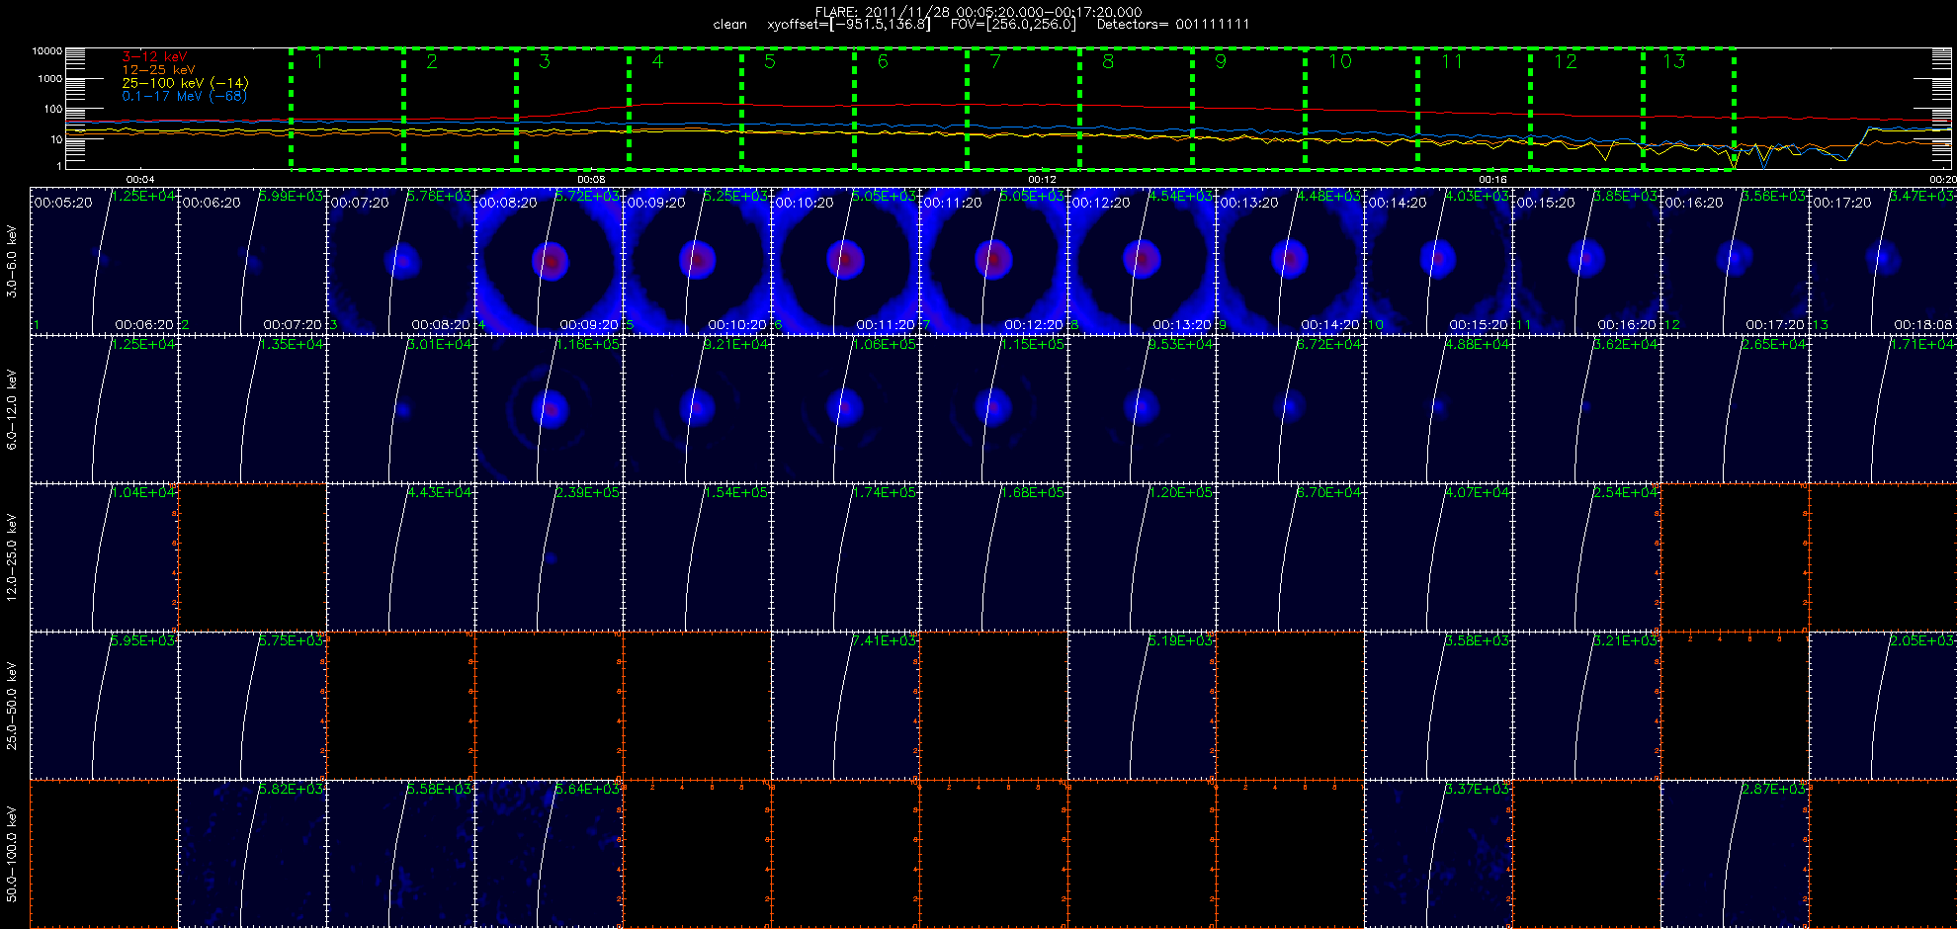This screenshot has width=1957, height=929.
Task: Select interval 5 marker in the light curve
Action: (x=770, y=61)
